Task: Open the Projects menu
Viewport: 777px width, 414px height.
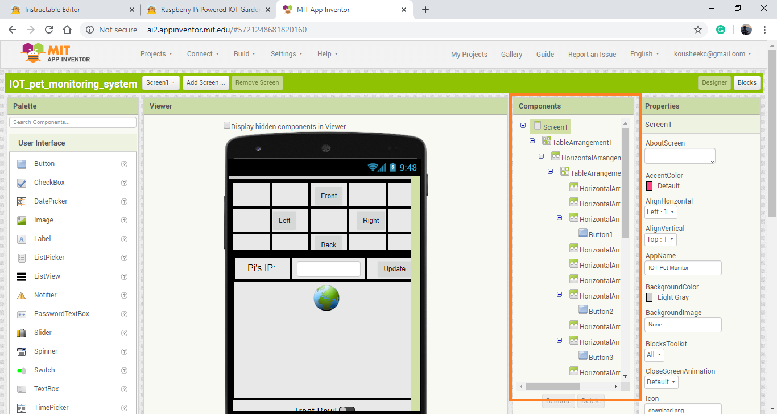Action: click(x=156, y=54)
